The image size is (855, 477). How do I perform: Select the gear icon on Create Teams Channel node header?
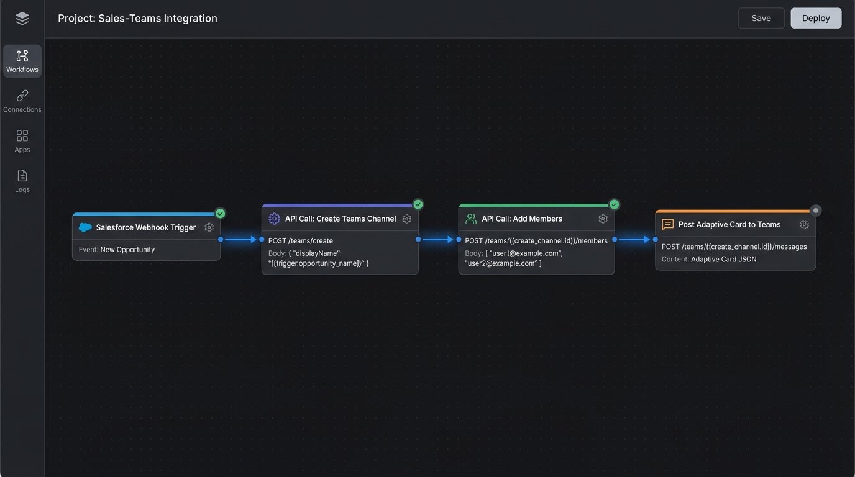(x=406, y=219)
